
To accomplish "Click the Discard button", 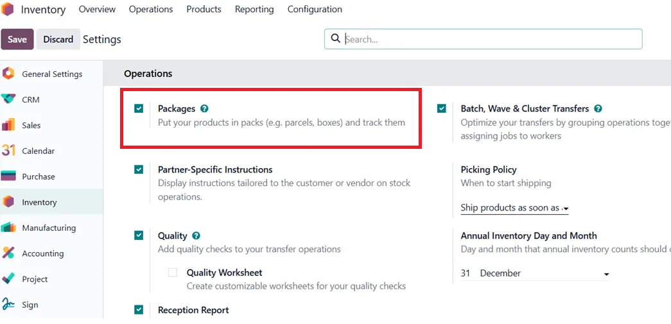I will pyautogui.click(x=58, y=39).
